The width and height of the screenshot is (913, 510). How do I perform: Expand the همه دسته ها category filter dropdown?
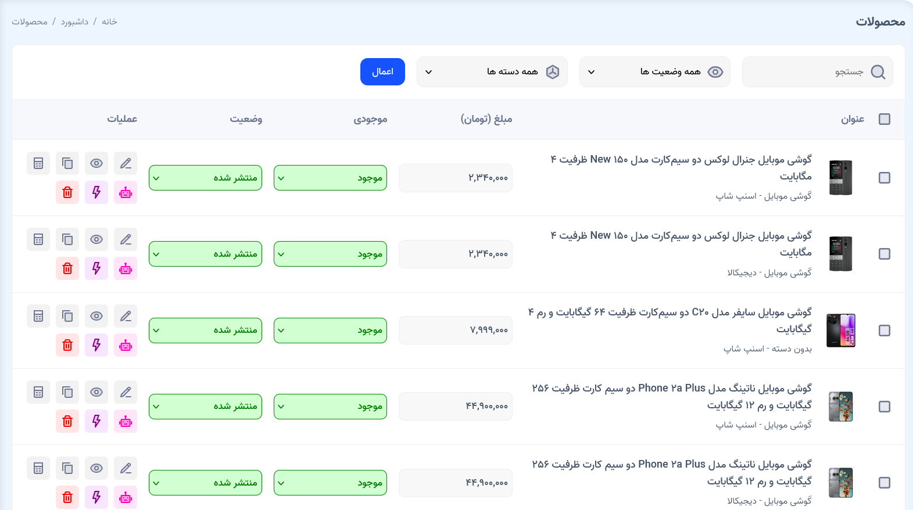pos(492,72)
